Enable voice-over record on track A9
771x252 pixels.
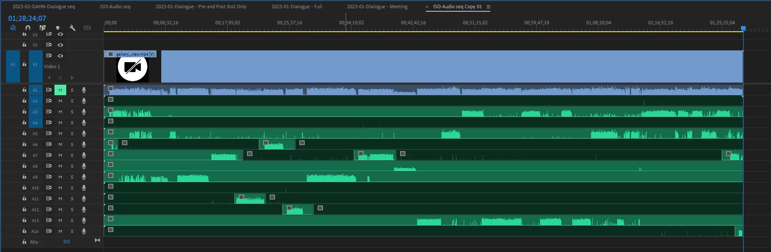(x=84, y=177)
